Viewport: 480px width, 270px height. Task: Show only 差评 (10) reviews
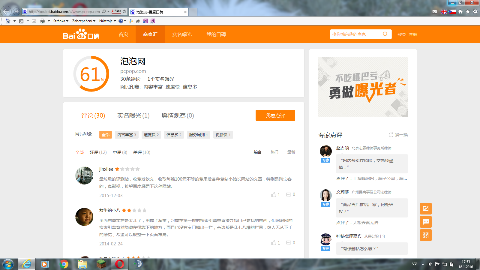(142, 152)
